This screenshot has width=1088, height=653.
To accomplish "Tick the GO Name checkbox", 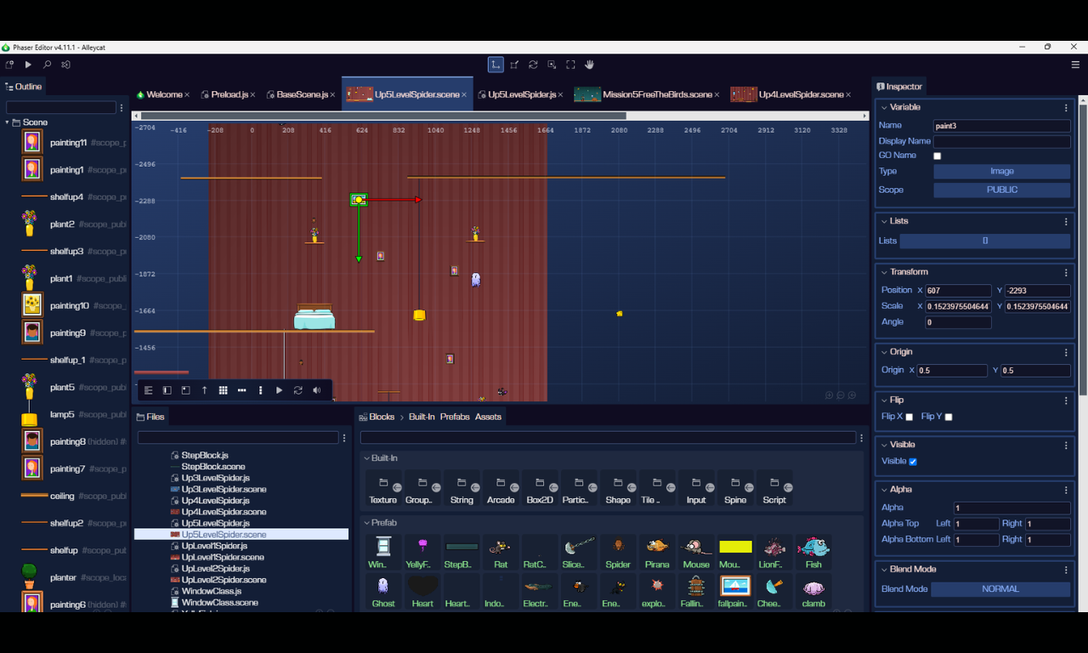I will click(x=938, y=156).
